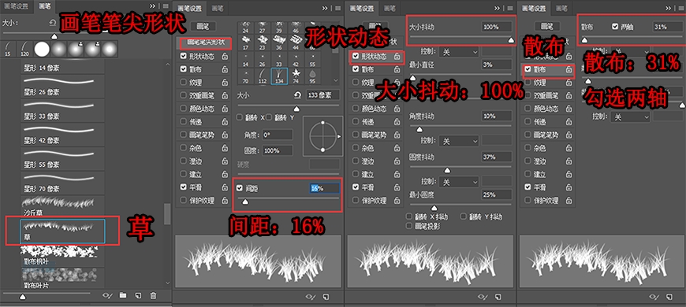Screen dimensions: 686x307
Task: Click active 画笔 tab in Brushes list panel
Action: click(45, 6)
